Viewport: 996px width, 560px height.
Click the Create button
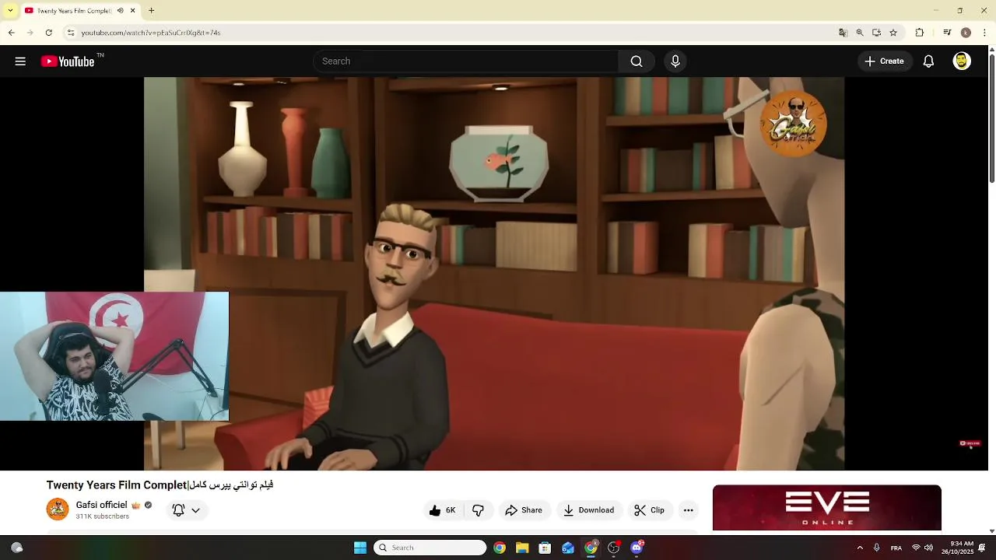tap(885, 61)
